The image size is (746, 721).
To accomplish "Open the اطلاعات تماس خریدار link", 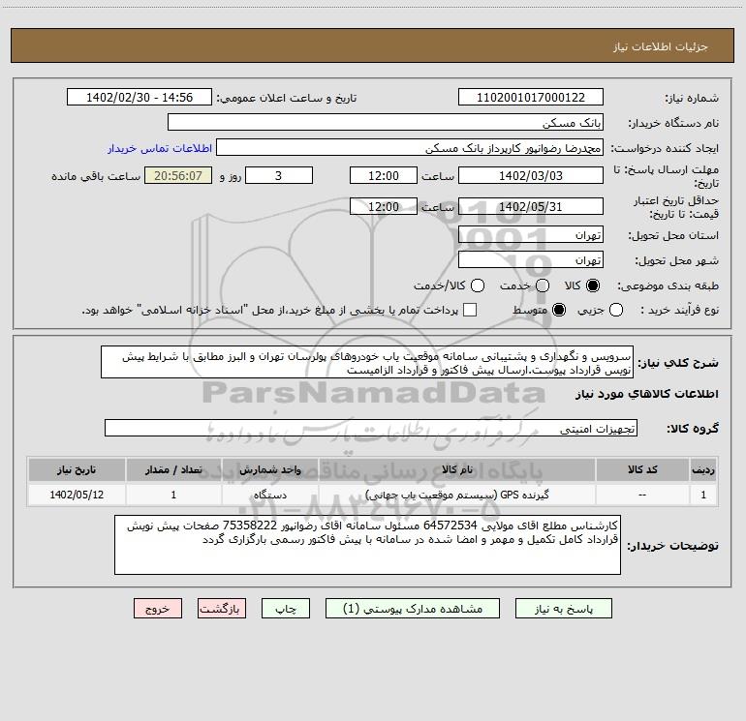I will click(x=160, y=148).
